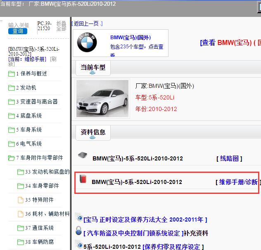Switch to 资料信息 tab

93,132
